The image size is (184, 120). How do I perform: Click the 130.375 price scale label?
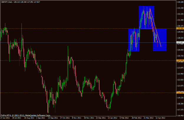180,26
